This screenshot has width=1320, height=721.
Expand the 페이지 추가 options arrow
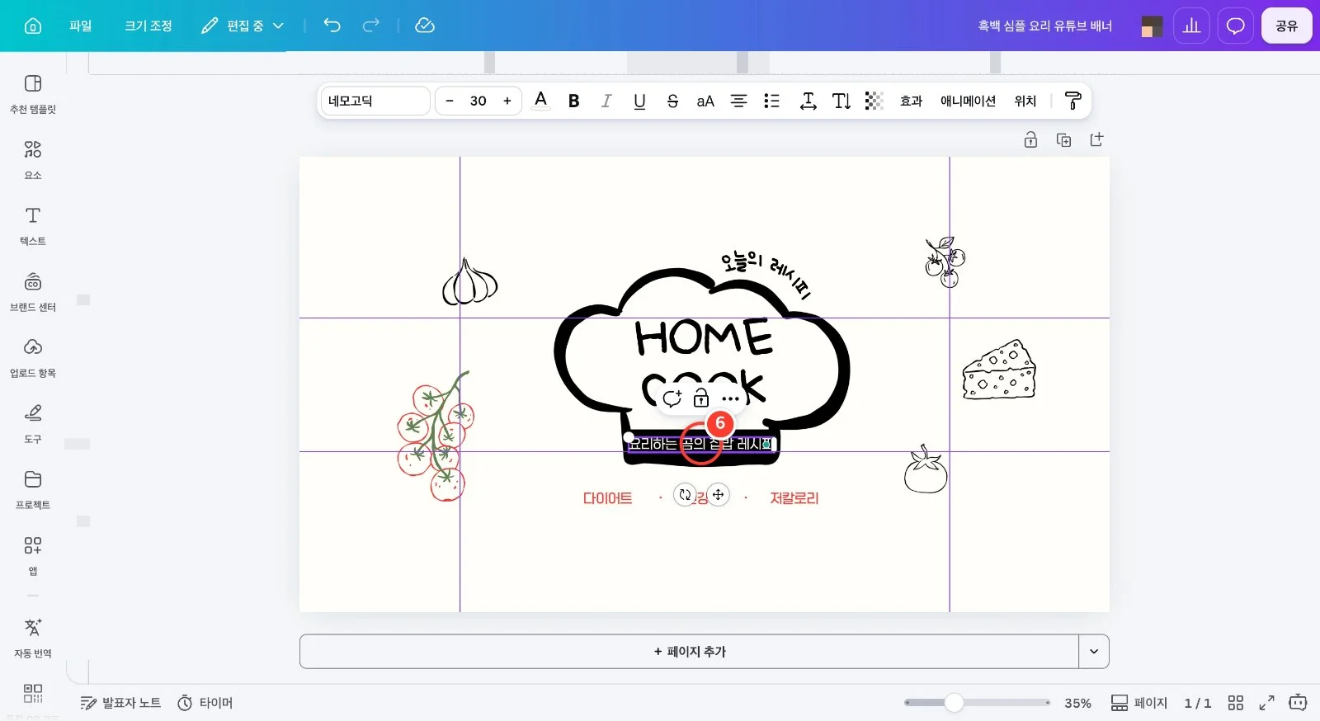coord(1094,651)
